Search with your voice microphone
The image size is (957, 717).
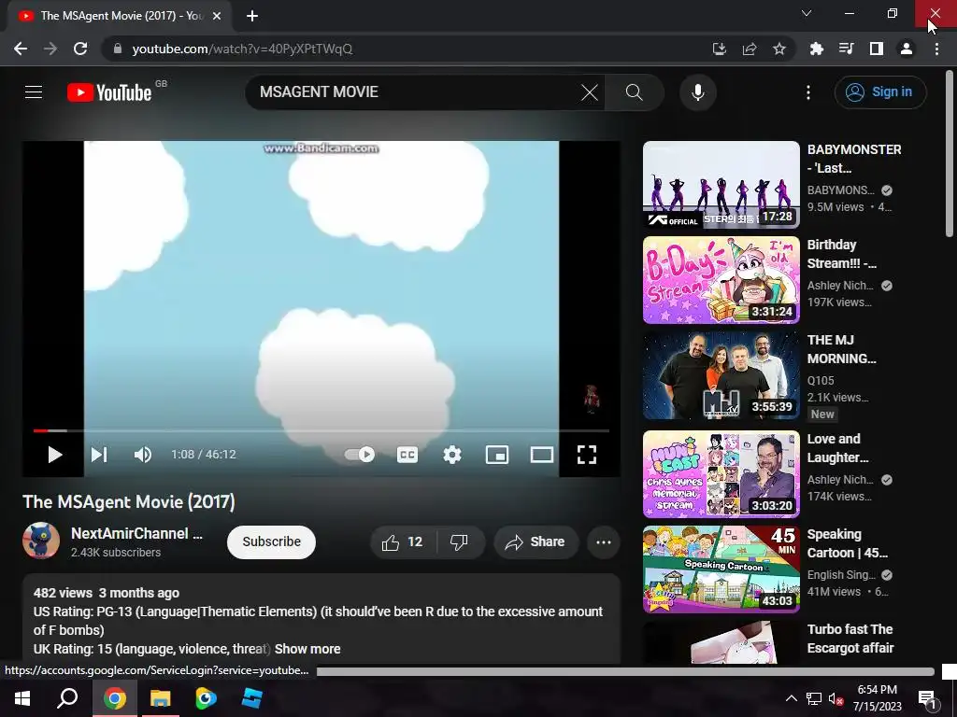697,92
